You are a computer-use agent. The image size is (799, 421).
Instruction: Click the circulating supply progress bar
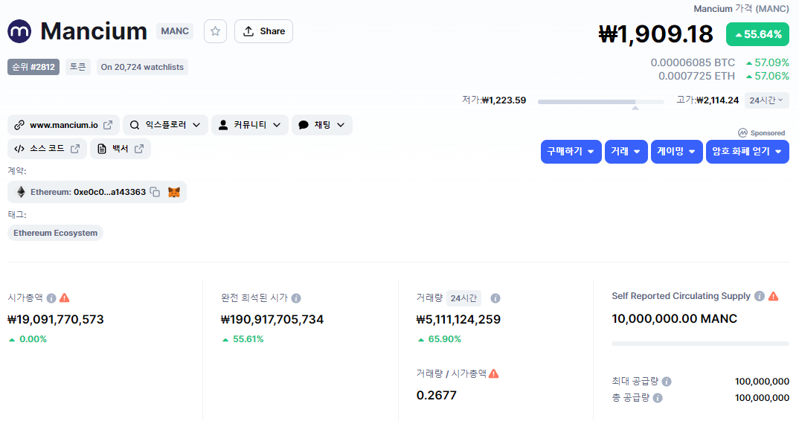[700, 344]
